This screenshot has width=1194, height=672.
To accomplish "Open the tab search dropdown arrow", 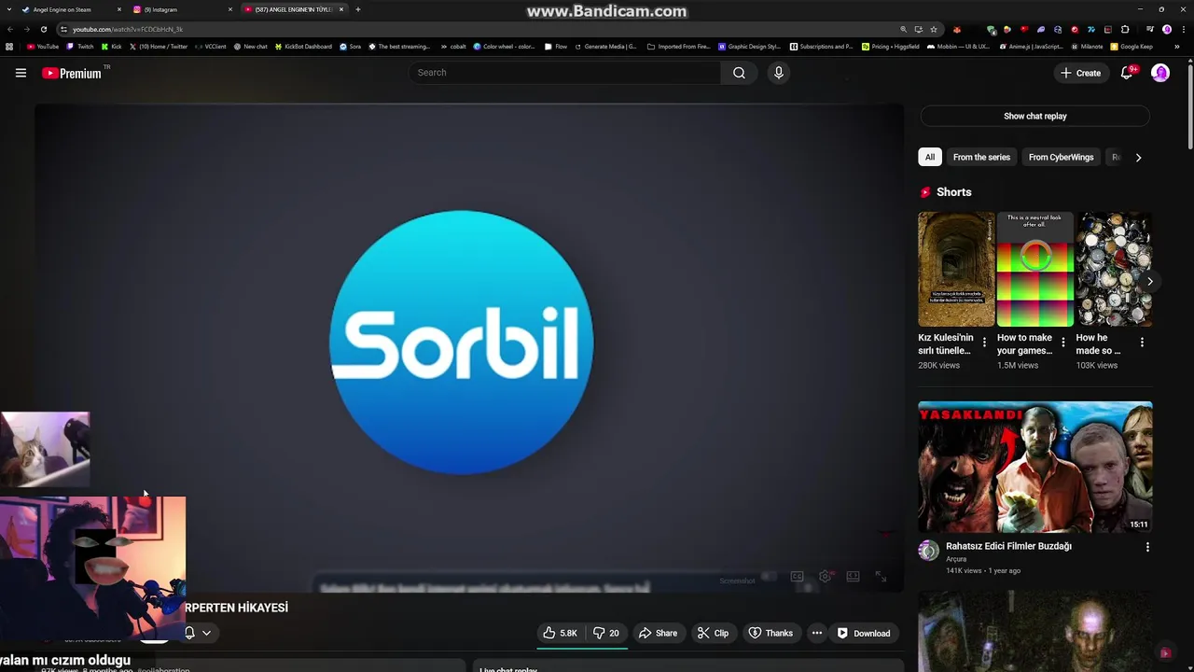I will pos(10,9).
